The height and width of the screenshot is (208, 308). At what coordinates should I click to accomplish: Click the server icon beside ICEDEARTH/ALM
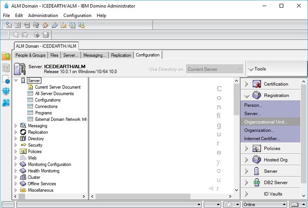click(x=20, y=69)
